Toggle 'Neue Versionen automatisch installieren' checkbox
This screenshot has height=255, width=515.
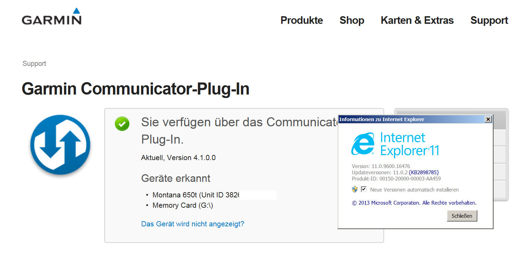click(363, 189)
